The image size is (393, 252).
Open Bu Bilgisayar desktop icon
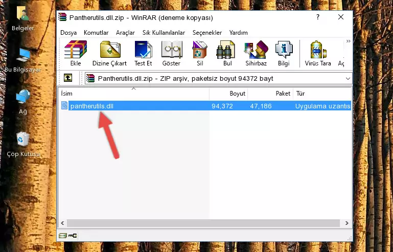click(x=22, y=60)
